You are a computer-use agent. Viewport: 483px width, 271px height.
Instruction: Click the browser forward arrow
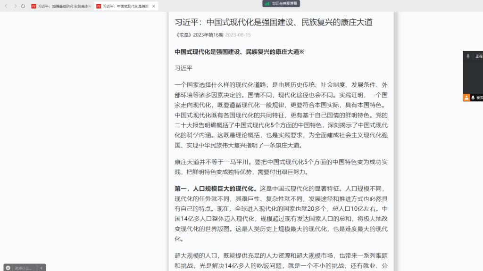(15, 6)
